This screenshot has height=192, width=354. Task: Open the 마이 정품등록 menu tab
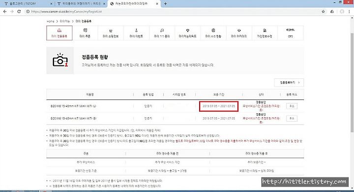59,33
